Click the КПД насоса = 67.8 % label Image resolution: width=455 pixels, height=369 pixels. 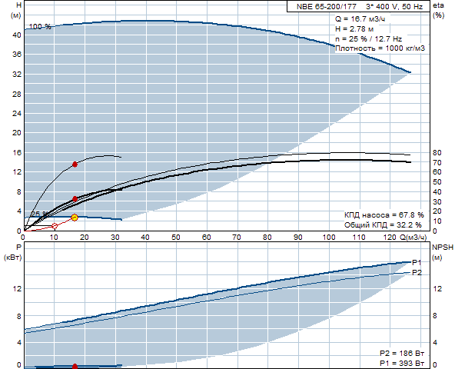click(384, 215)
